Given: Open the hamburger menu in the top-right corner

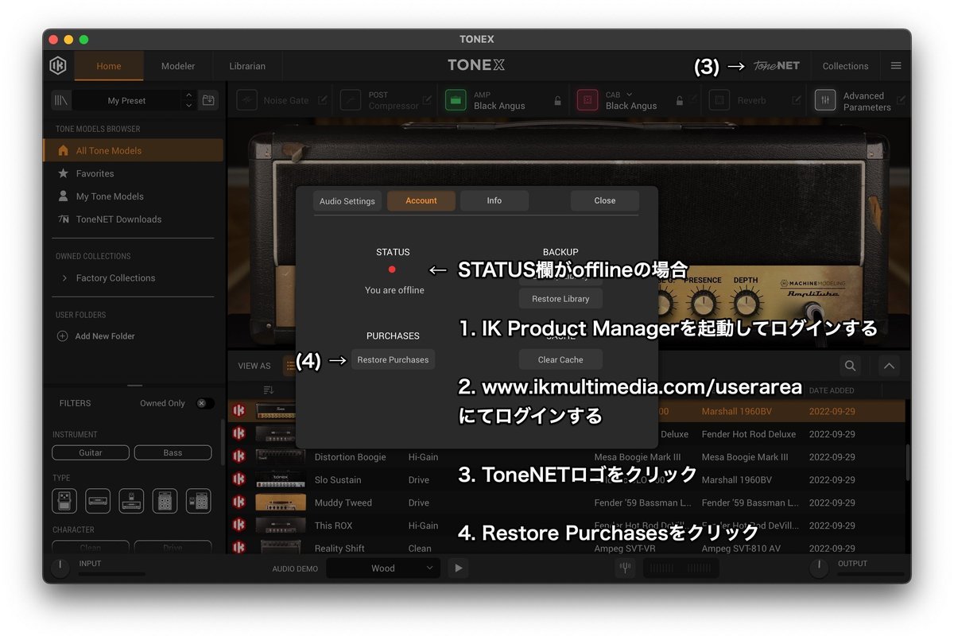Looking at the screenshot, I should point(896,65).
